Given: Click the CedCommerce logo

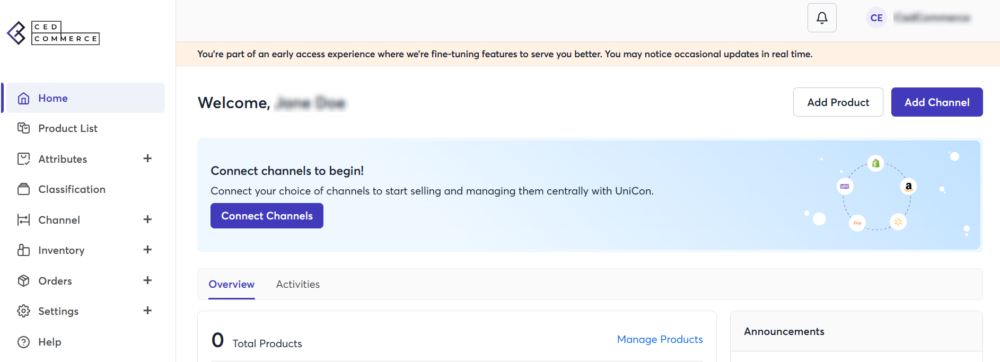Looking at the screenshot, I should (x=53, y=33).
